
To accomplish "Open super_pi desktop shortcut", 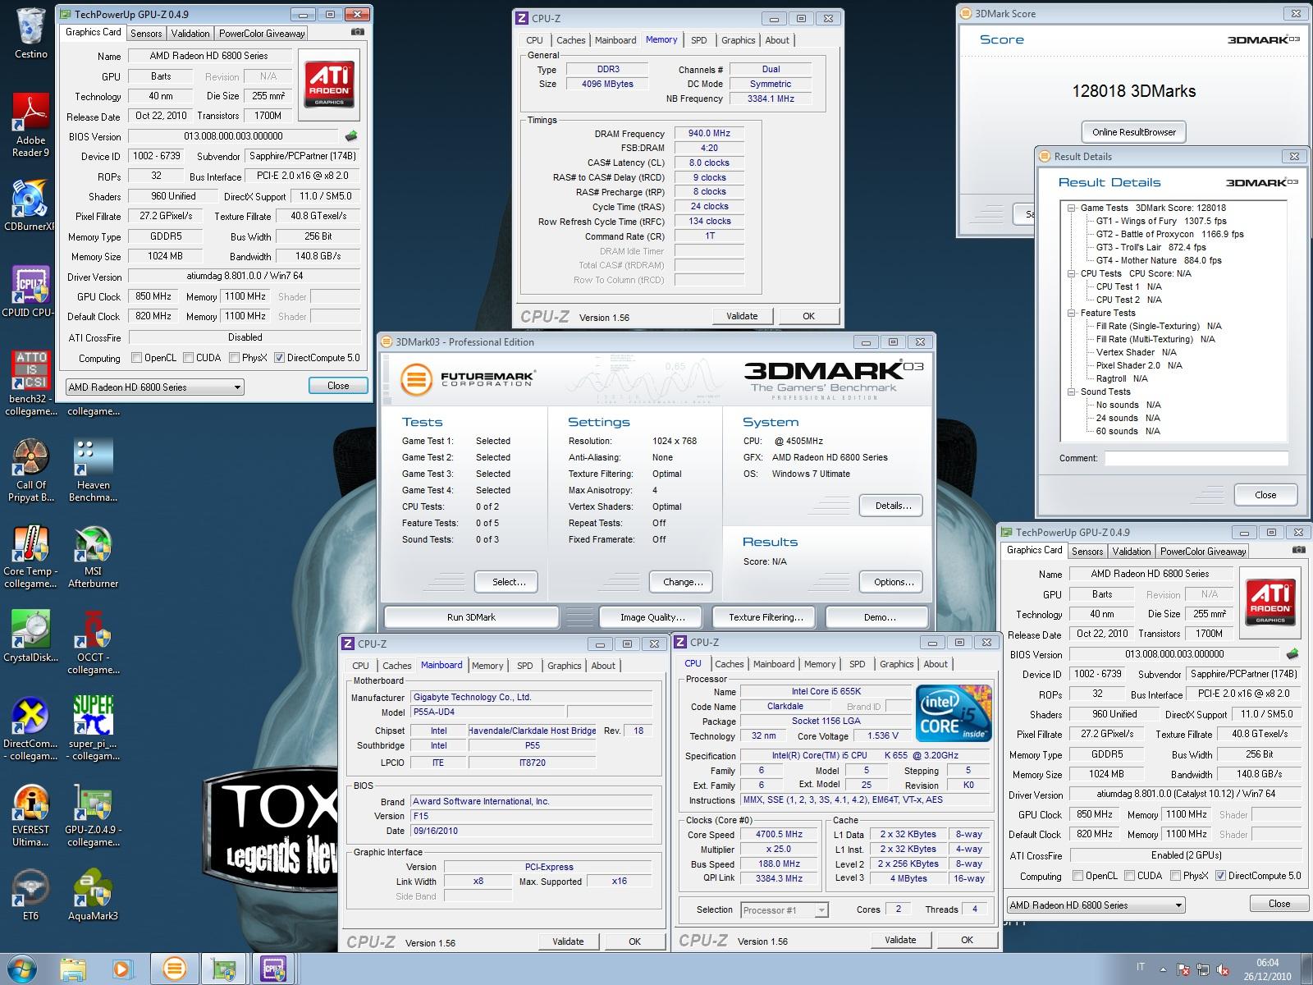I will (93, 729).
